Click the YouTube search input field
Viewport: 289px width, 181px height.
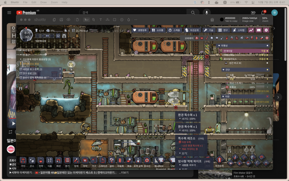tap(133, 12)
